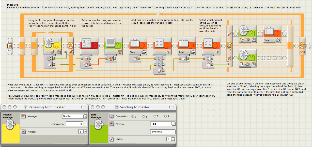Viewport: 312px width, 147px height.
Task: Select Connection 0 radio button
Action: click(132, 116)
